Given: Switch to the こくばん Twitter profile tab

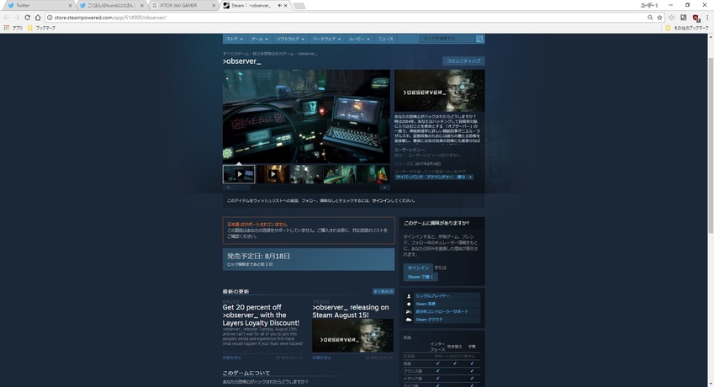Looking at the screenshot, I should click(111, 5).
